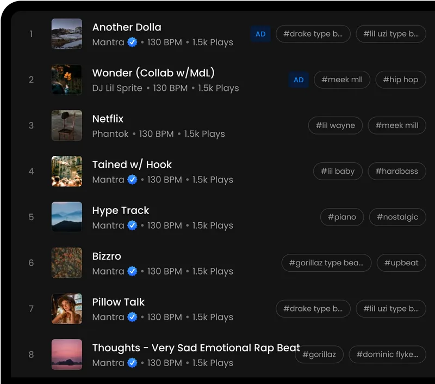Open artist DJ Lil Sprite
The height and width of the screenshot is (384, 435).
click(x=117, y=88)
